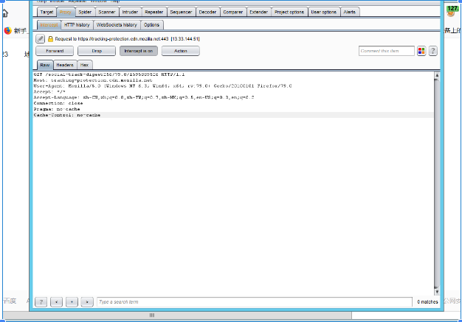Click the home icon in background browser
This screenshot has height=322, width=462.
tap(4, 13)
